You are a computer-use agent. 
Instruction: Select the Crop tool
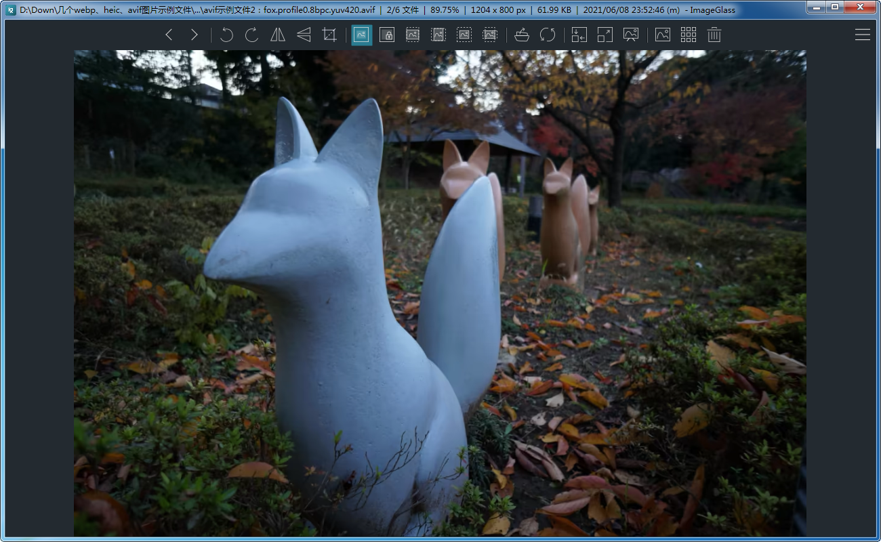[x=329, y=35]
